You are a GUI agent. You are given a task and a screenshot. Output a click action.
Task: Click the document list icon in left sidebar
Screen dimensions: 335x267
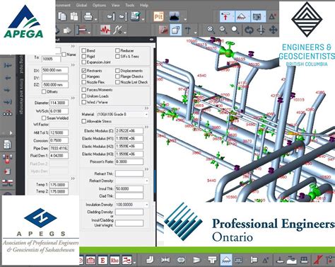click(x=7, y=144)
